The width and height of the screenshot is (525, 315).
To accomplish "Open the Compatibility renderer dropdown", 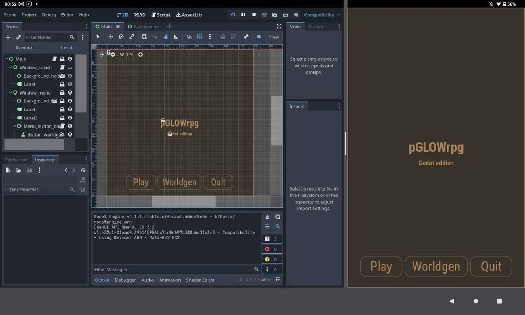I will 322,15.
